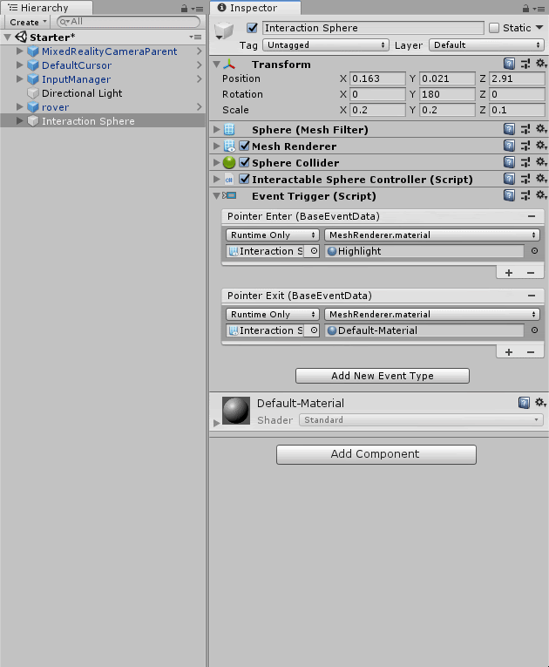The image size is (549, 667).
Task: Remove listener from Pointer Enter list
Action: 531,273
